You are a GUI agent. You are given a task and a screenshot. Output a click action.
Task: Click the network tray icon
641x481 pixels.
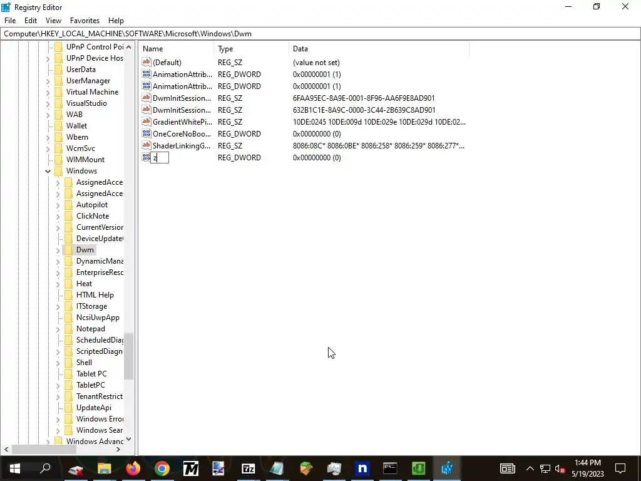click(545, 468)
